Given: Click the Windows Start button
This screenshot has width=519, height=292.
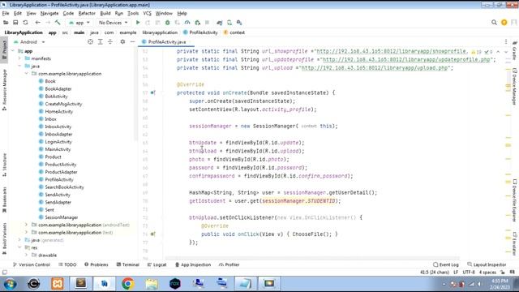Looking at the screenshot, I should pos(11,284).
